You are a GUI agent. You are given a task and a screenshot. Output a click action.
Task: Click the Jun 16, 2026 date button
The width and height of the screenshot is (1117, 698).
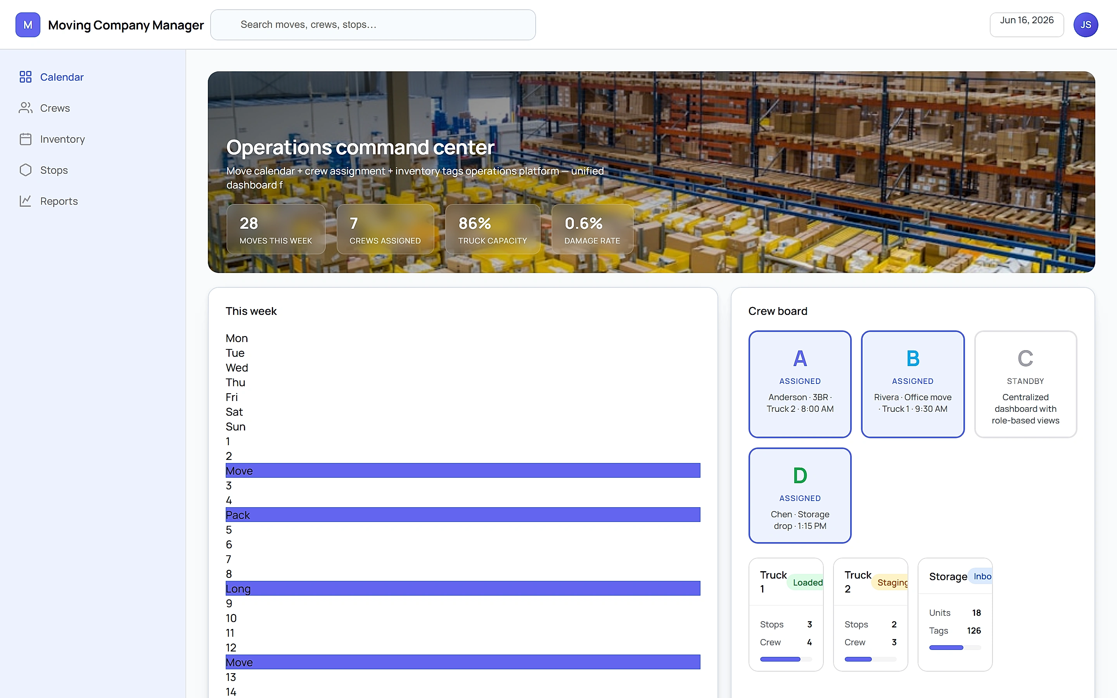click(1027, 25)
